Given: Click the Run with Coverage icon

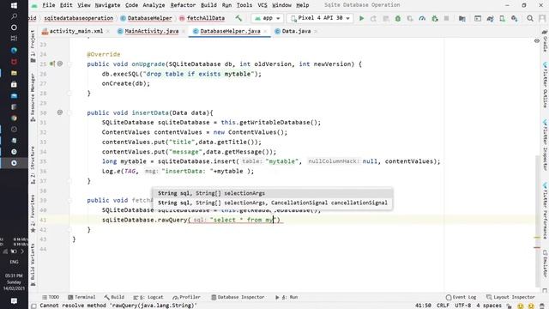Looking at the screenshot, I should coord(410,18).
